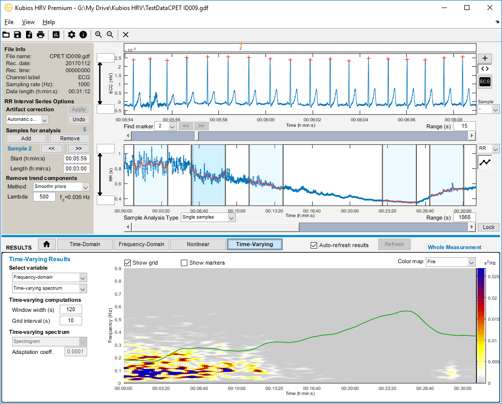This screenshot has width=502, height=404.
Task: Expand the Smoothn priors method dropdown
Action: click(61, 186)
